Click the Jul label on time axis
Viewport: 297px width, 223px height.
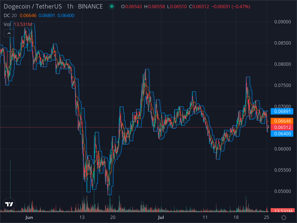161,217
